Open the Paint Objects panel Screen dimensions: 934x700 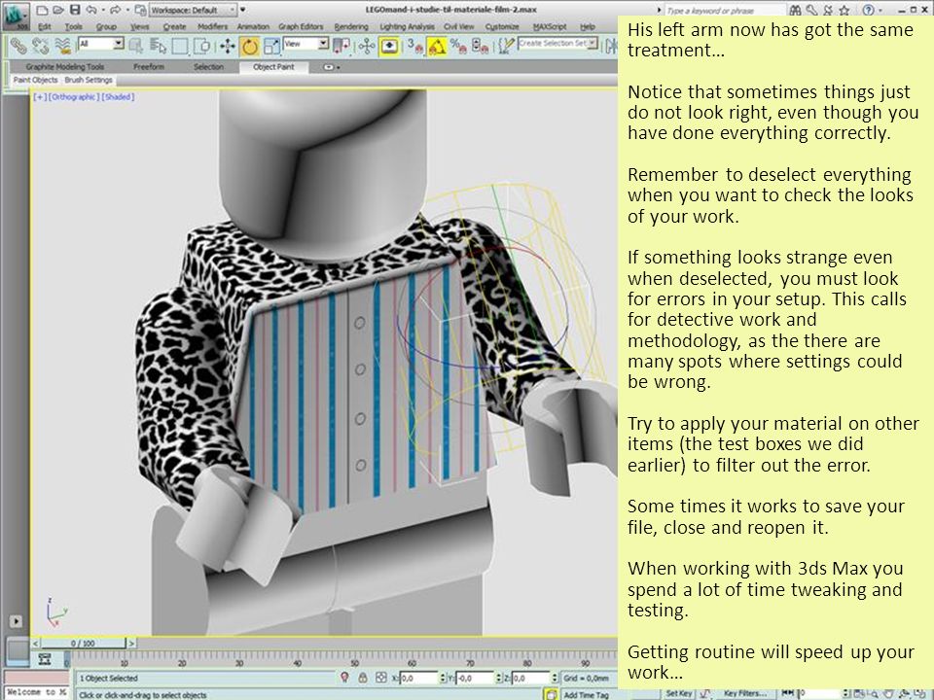[x=35, y=81]
